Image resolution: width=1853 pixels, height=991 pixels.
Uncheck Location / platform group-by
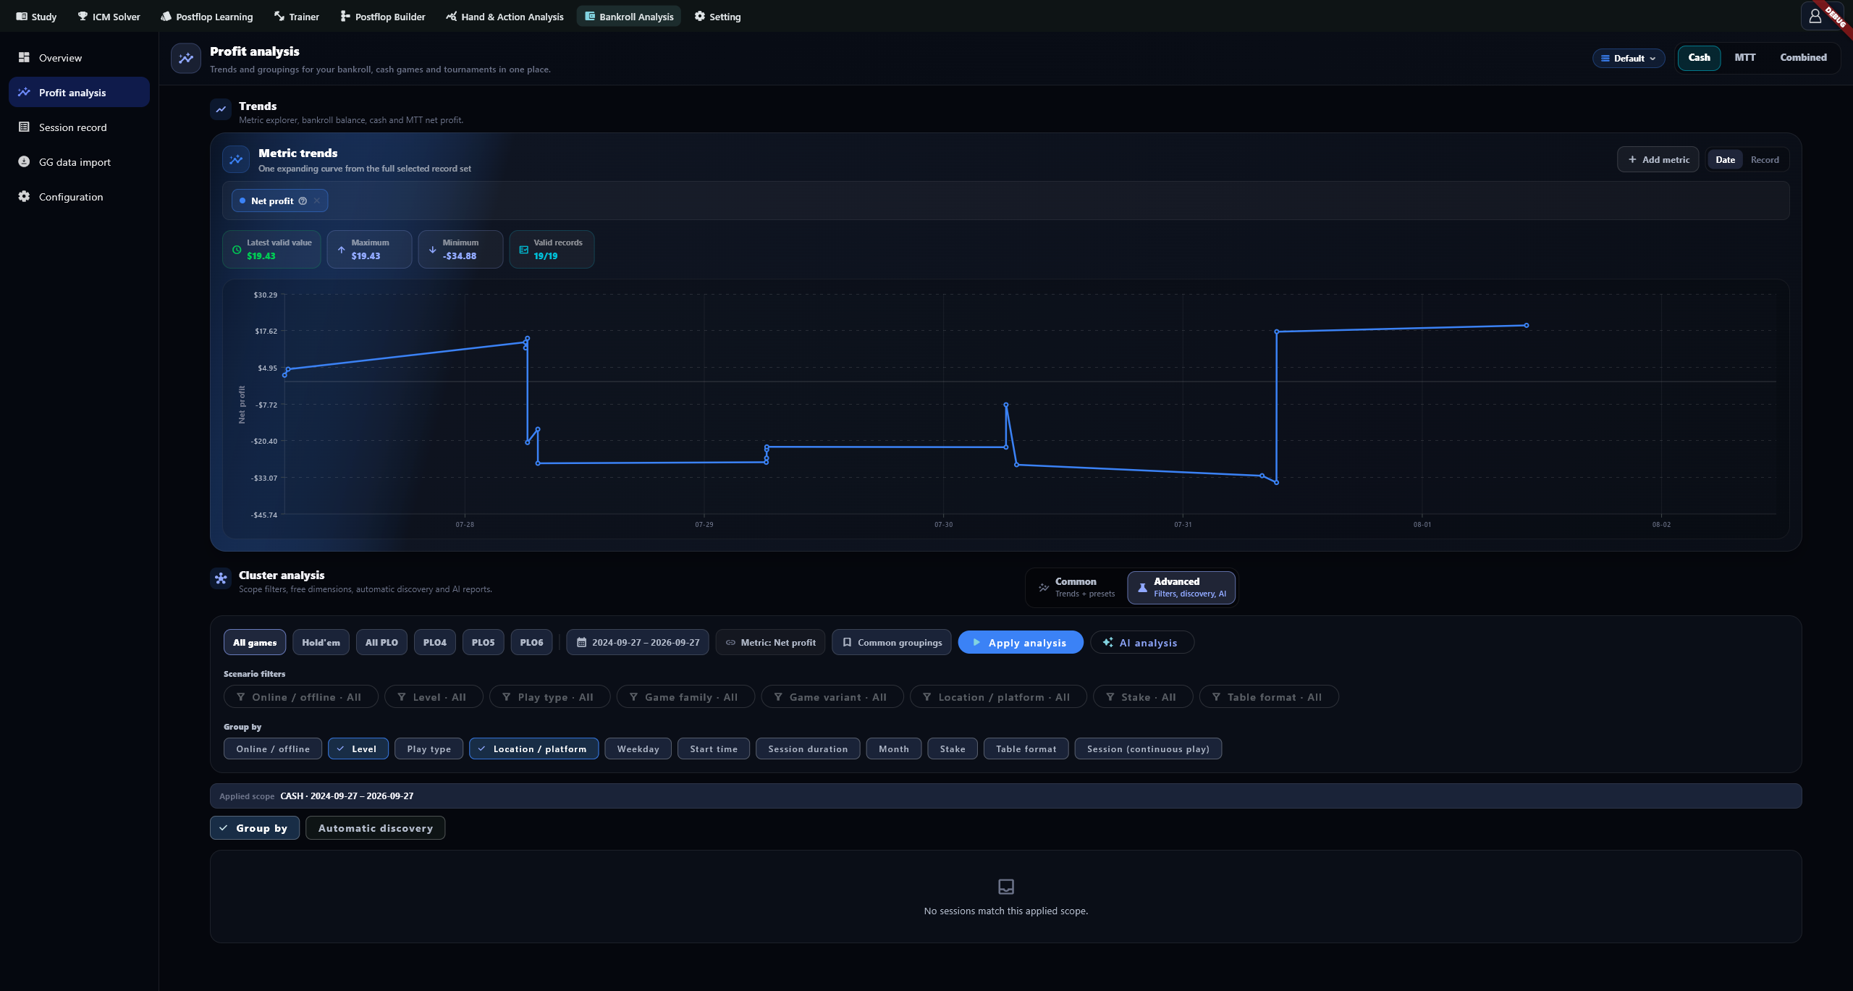(x=533, y=749)
